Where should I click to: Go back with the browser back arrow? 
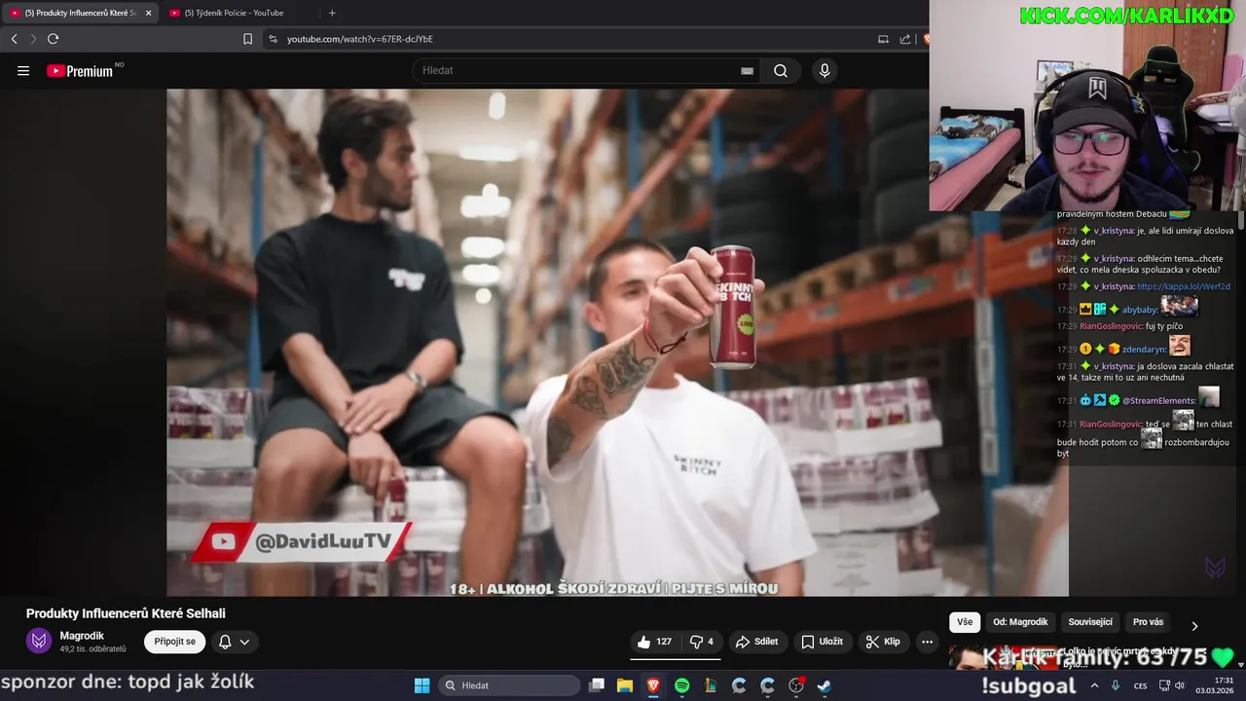(14, 39)
